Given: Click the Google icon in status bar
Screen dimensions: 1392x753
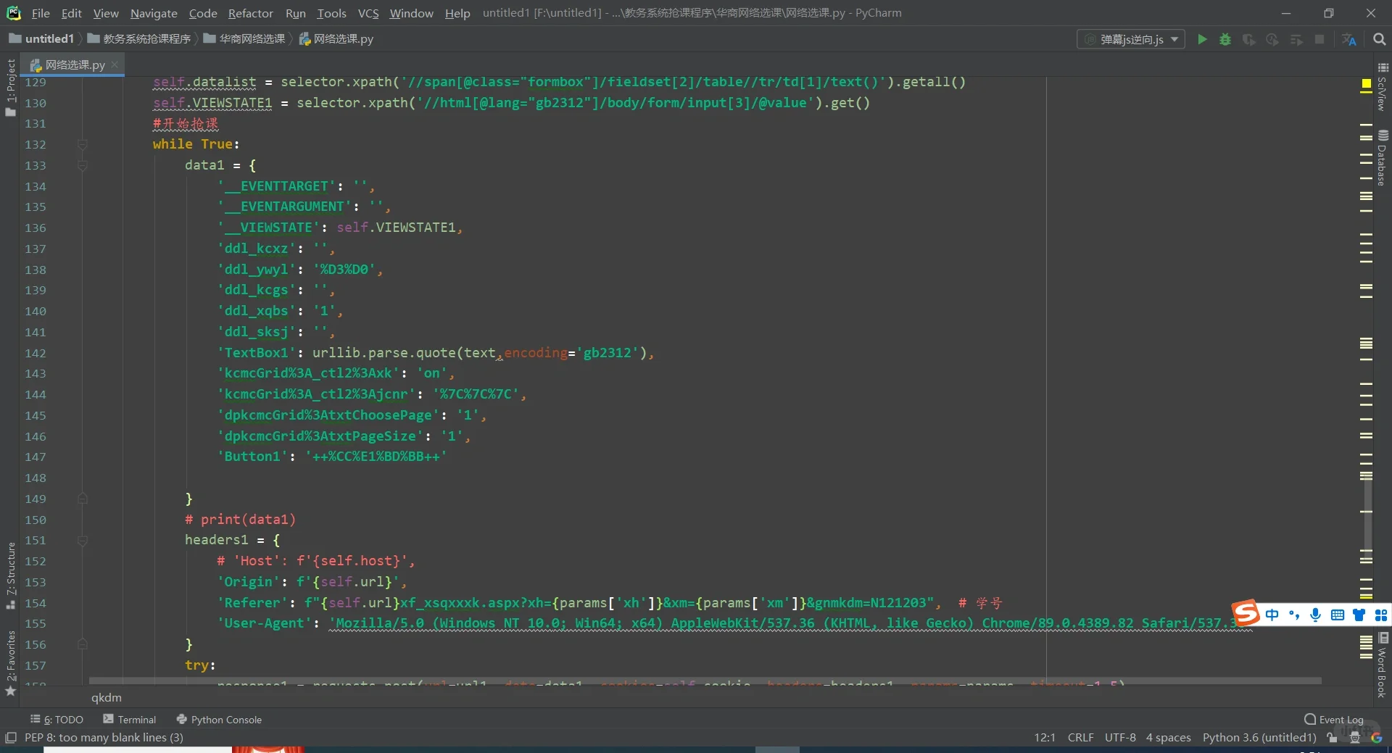Looking at the screenshot, I should [x=1377, y=738].
